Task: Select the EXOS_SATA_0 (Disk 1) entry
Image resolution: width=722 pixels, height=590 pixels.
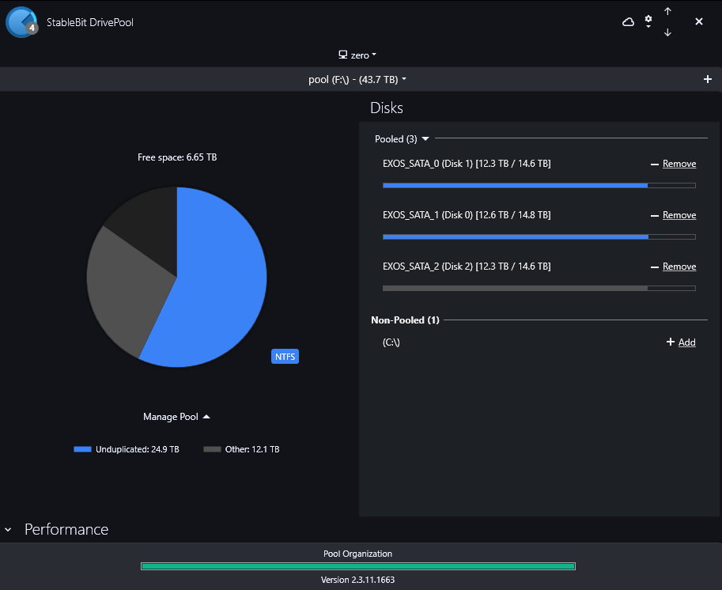Action: (467, 164)
